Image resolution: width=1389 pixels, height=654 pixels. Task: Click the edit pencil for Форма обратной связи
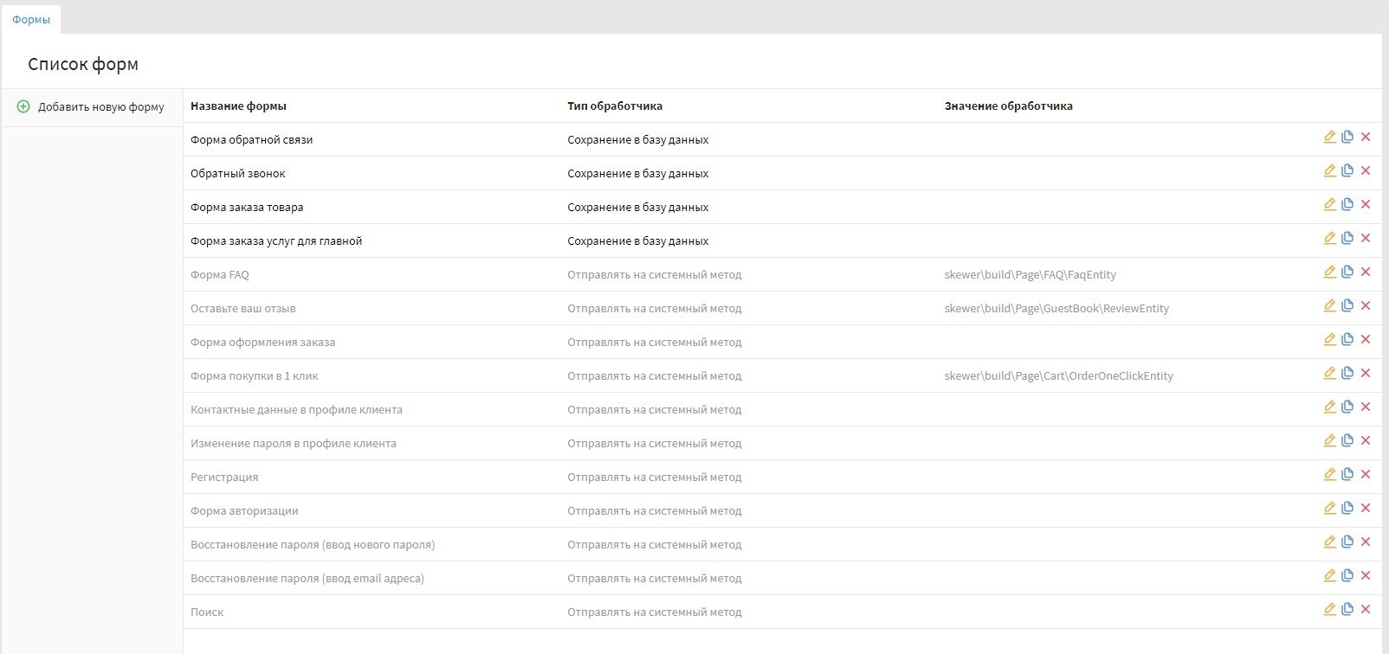coord(1329,137)
